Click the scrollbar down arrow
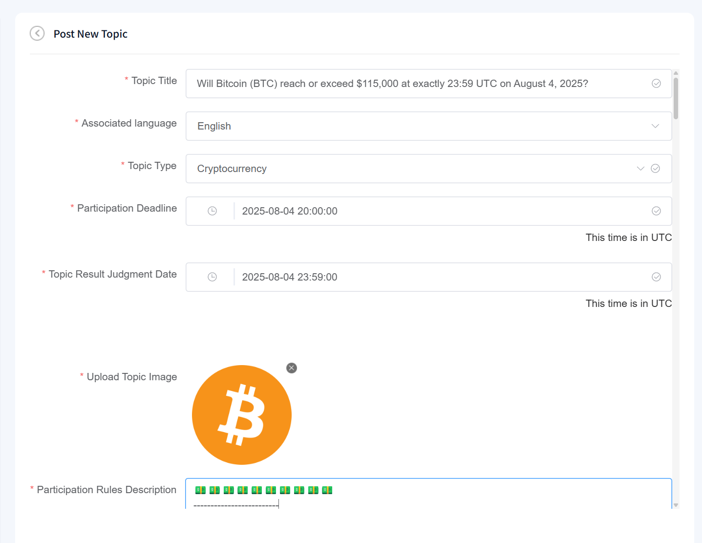 676,505
